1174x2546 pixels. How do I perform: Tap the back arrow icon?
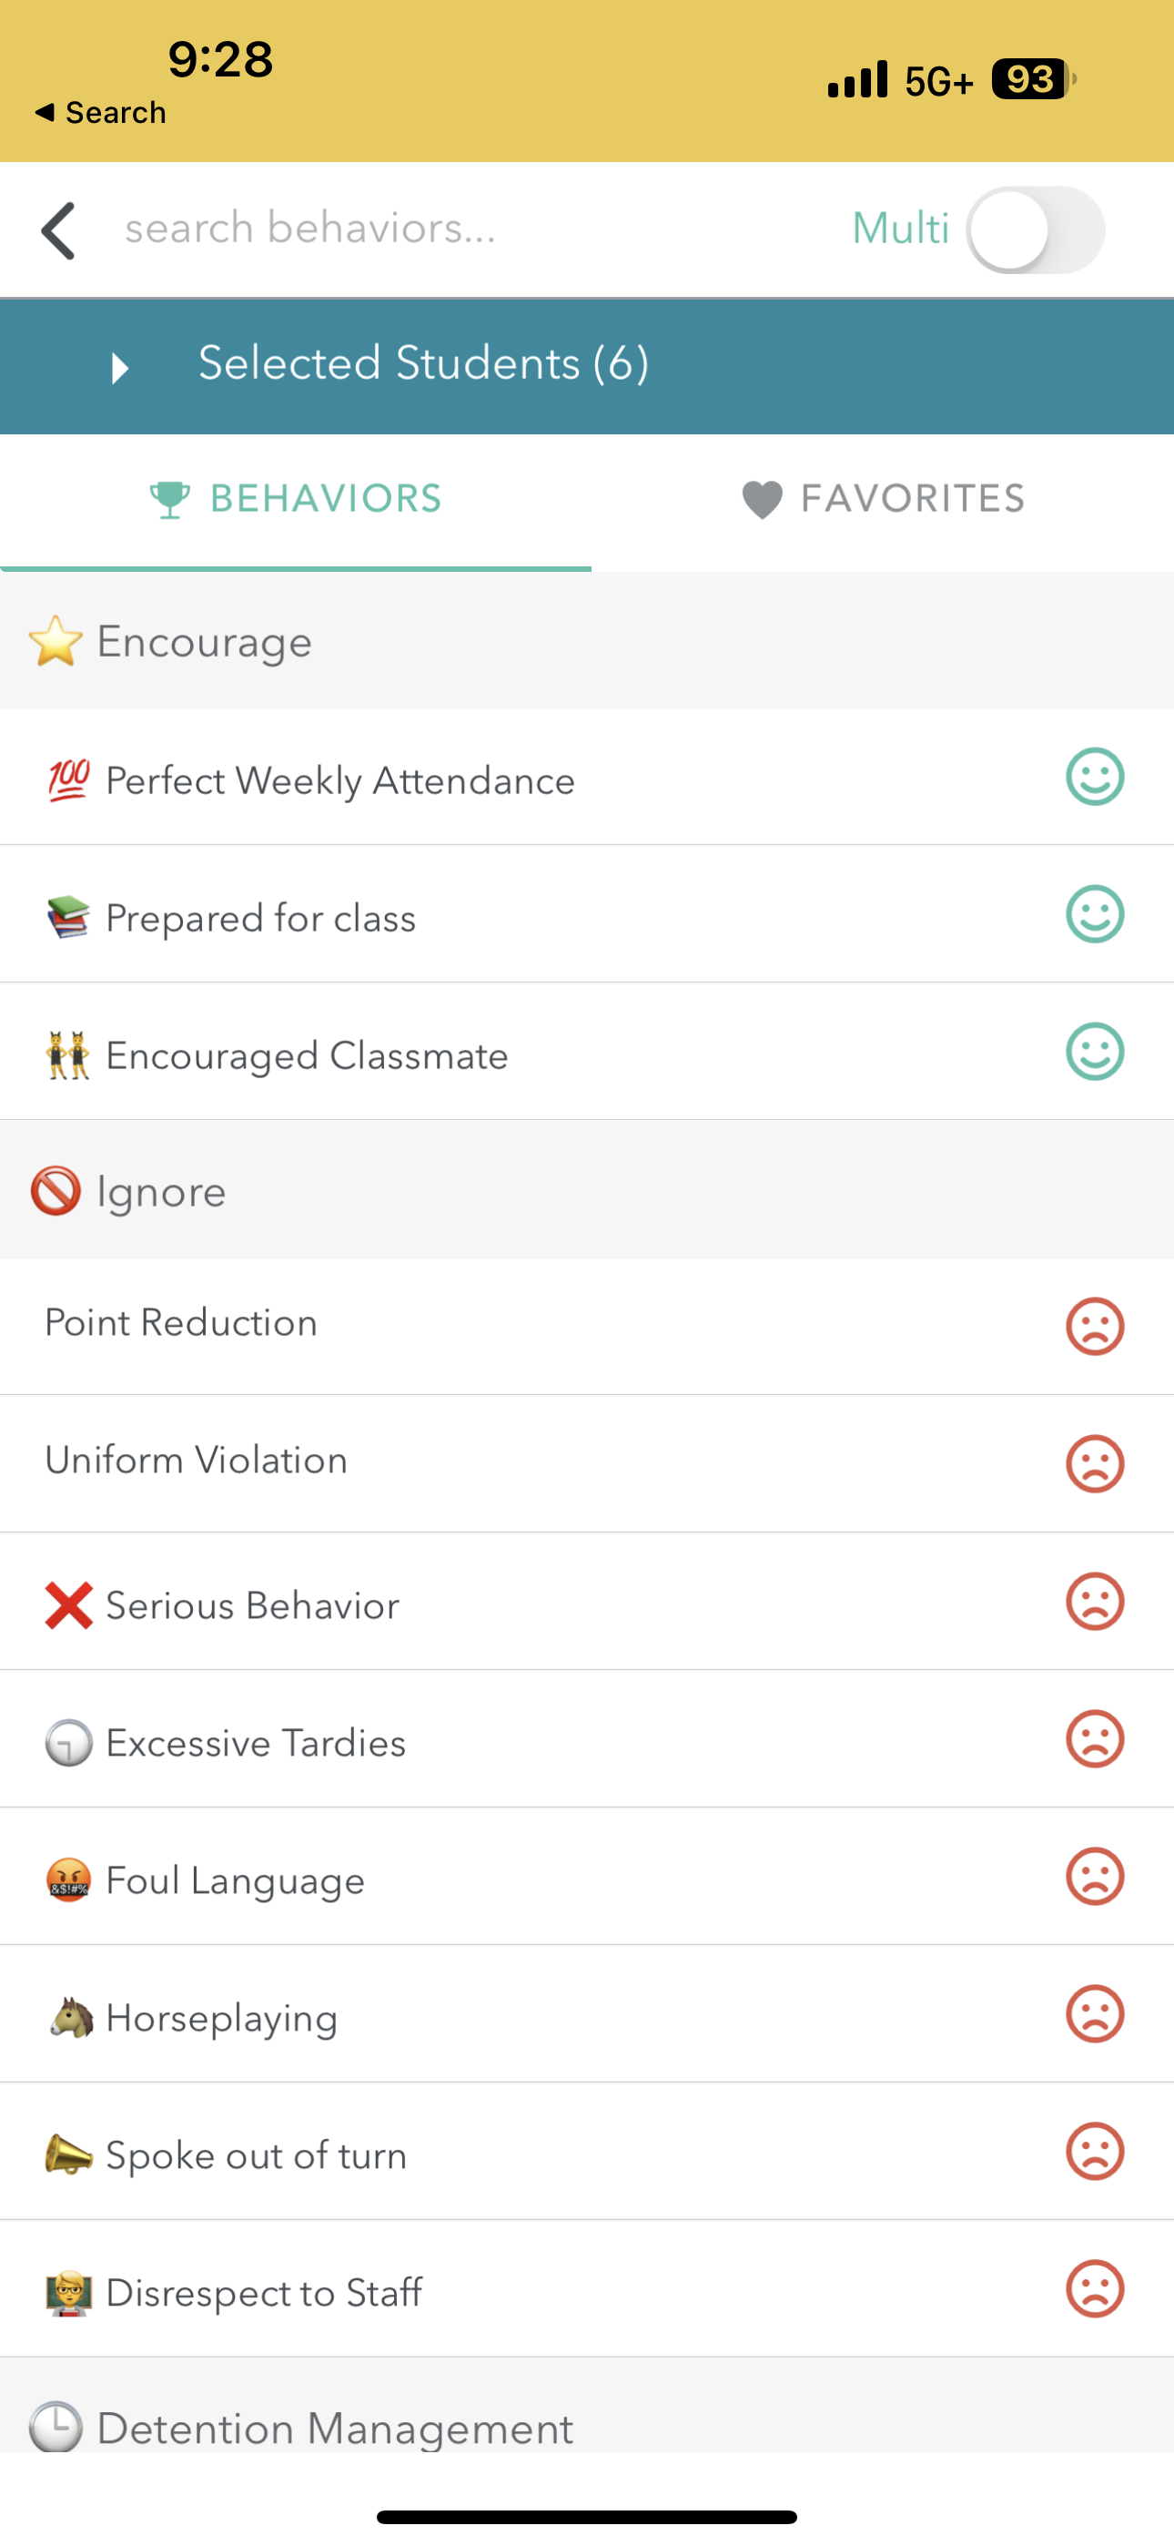coord(59,230)
